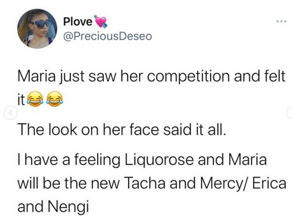The width and height of the screenshot is (292, 220).
Task: Select the word "competition" in the tweet
Action: click(x=188, y=77)
